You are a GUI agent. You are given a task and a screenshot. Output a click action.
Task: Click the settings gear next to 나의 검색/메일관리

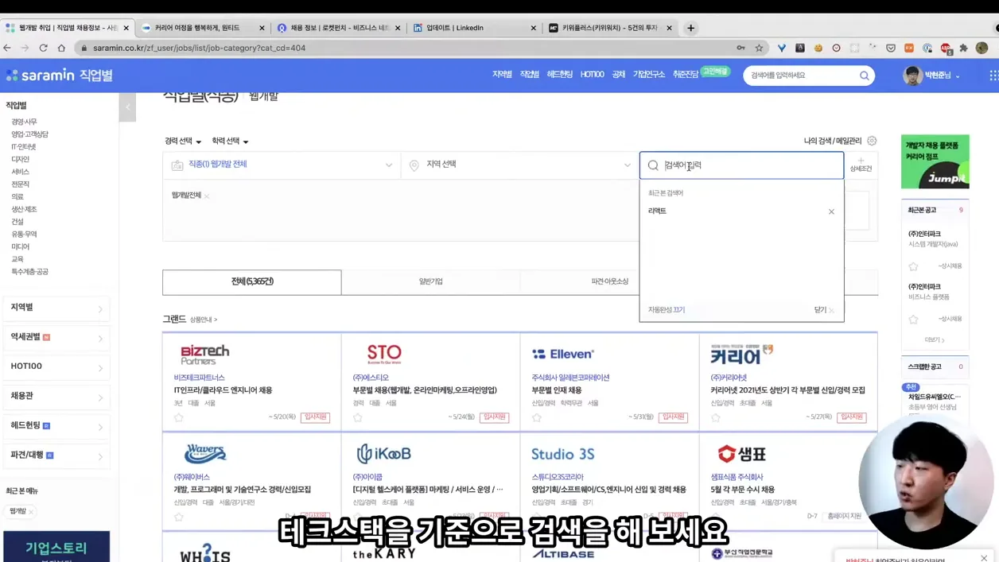[872, 141]
